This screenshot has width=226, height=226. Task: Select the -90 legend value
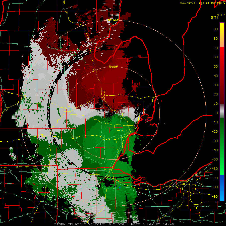215,197
